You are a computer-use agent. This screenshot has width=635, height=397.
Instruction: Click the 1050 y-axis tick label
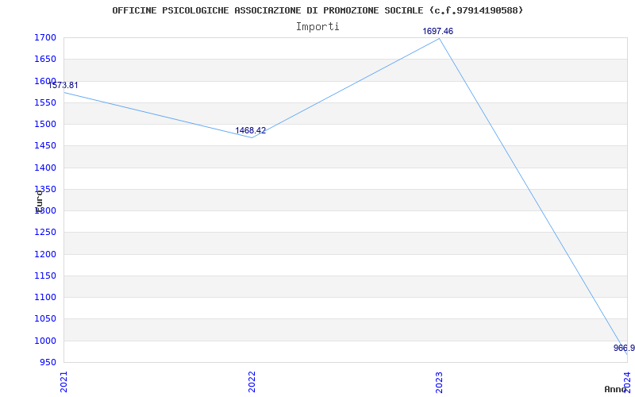pos(46,319)
